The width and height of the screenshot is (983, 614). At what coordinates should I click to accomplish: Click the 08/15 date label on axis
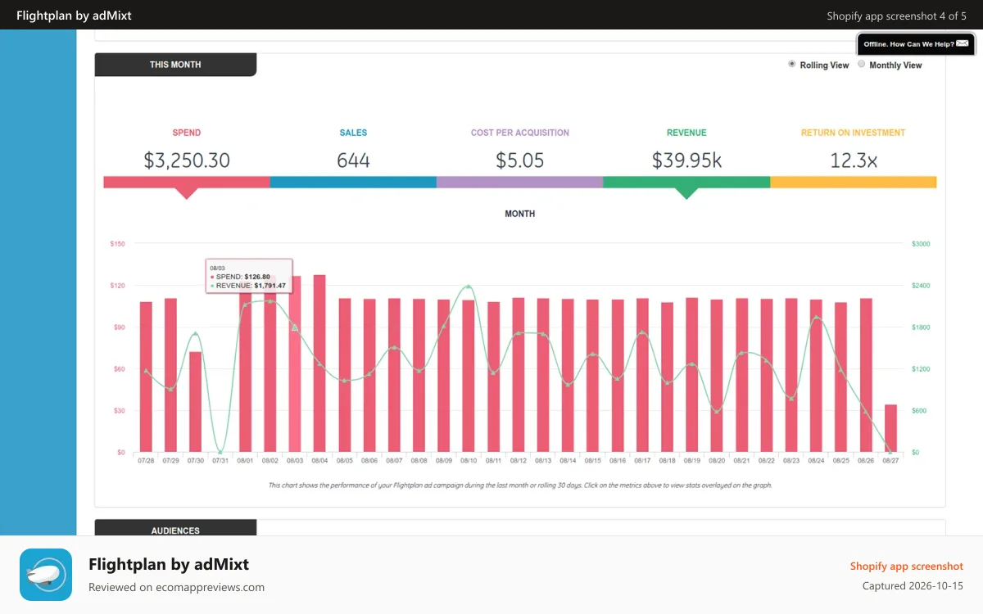[592, 461]
